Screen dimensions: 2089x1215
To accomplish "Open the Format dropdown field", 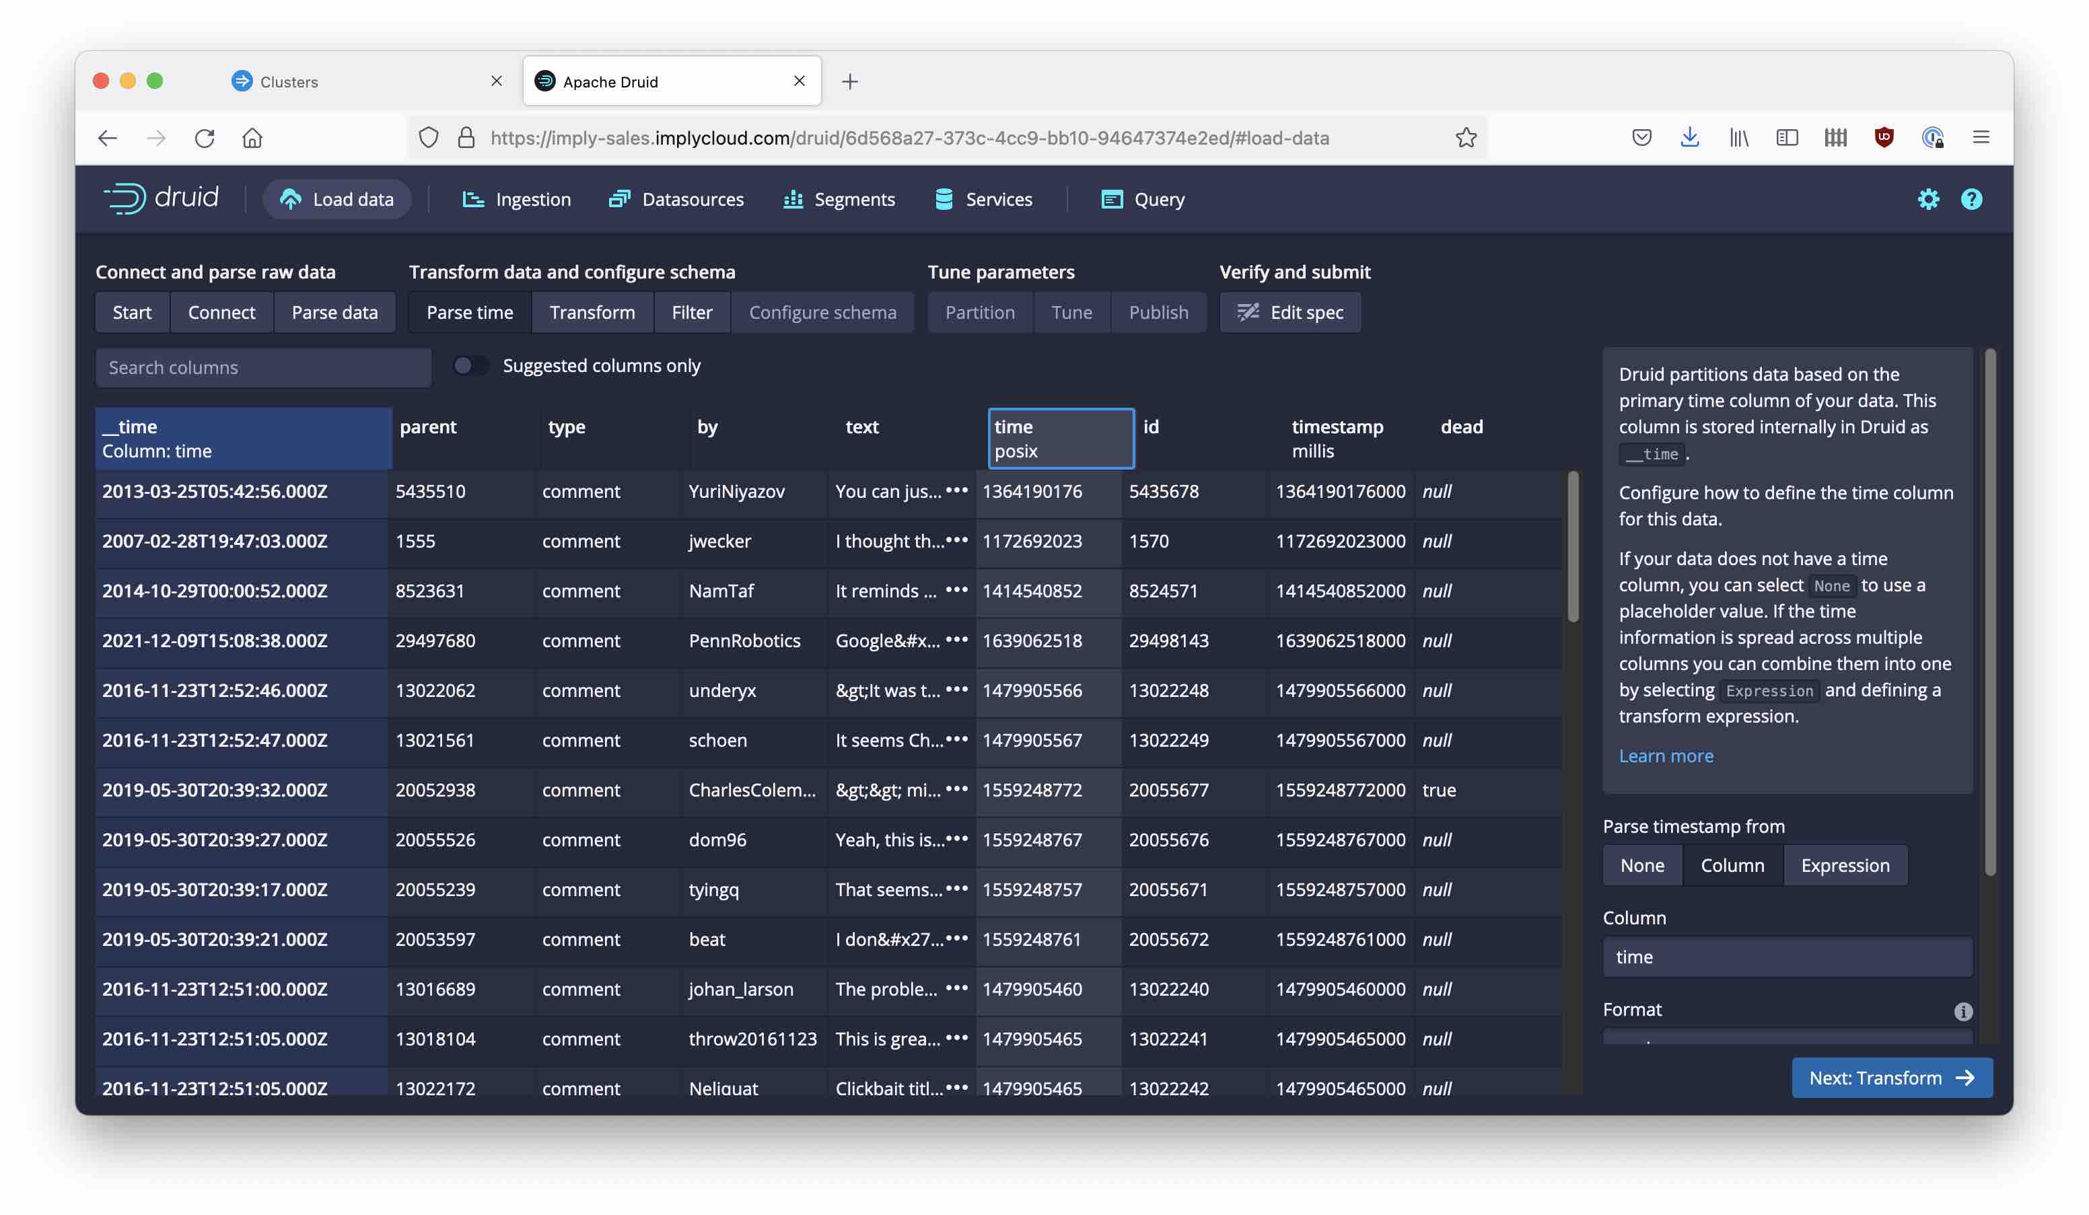I will pos(1787,1037).
